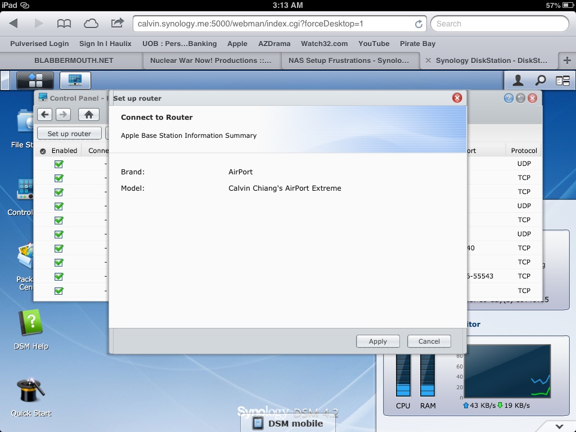Viewport: 576px width, 432px height.
Task: Minimize the Control Panel window
Action: (520, 98)
